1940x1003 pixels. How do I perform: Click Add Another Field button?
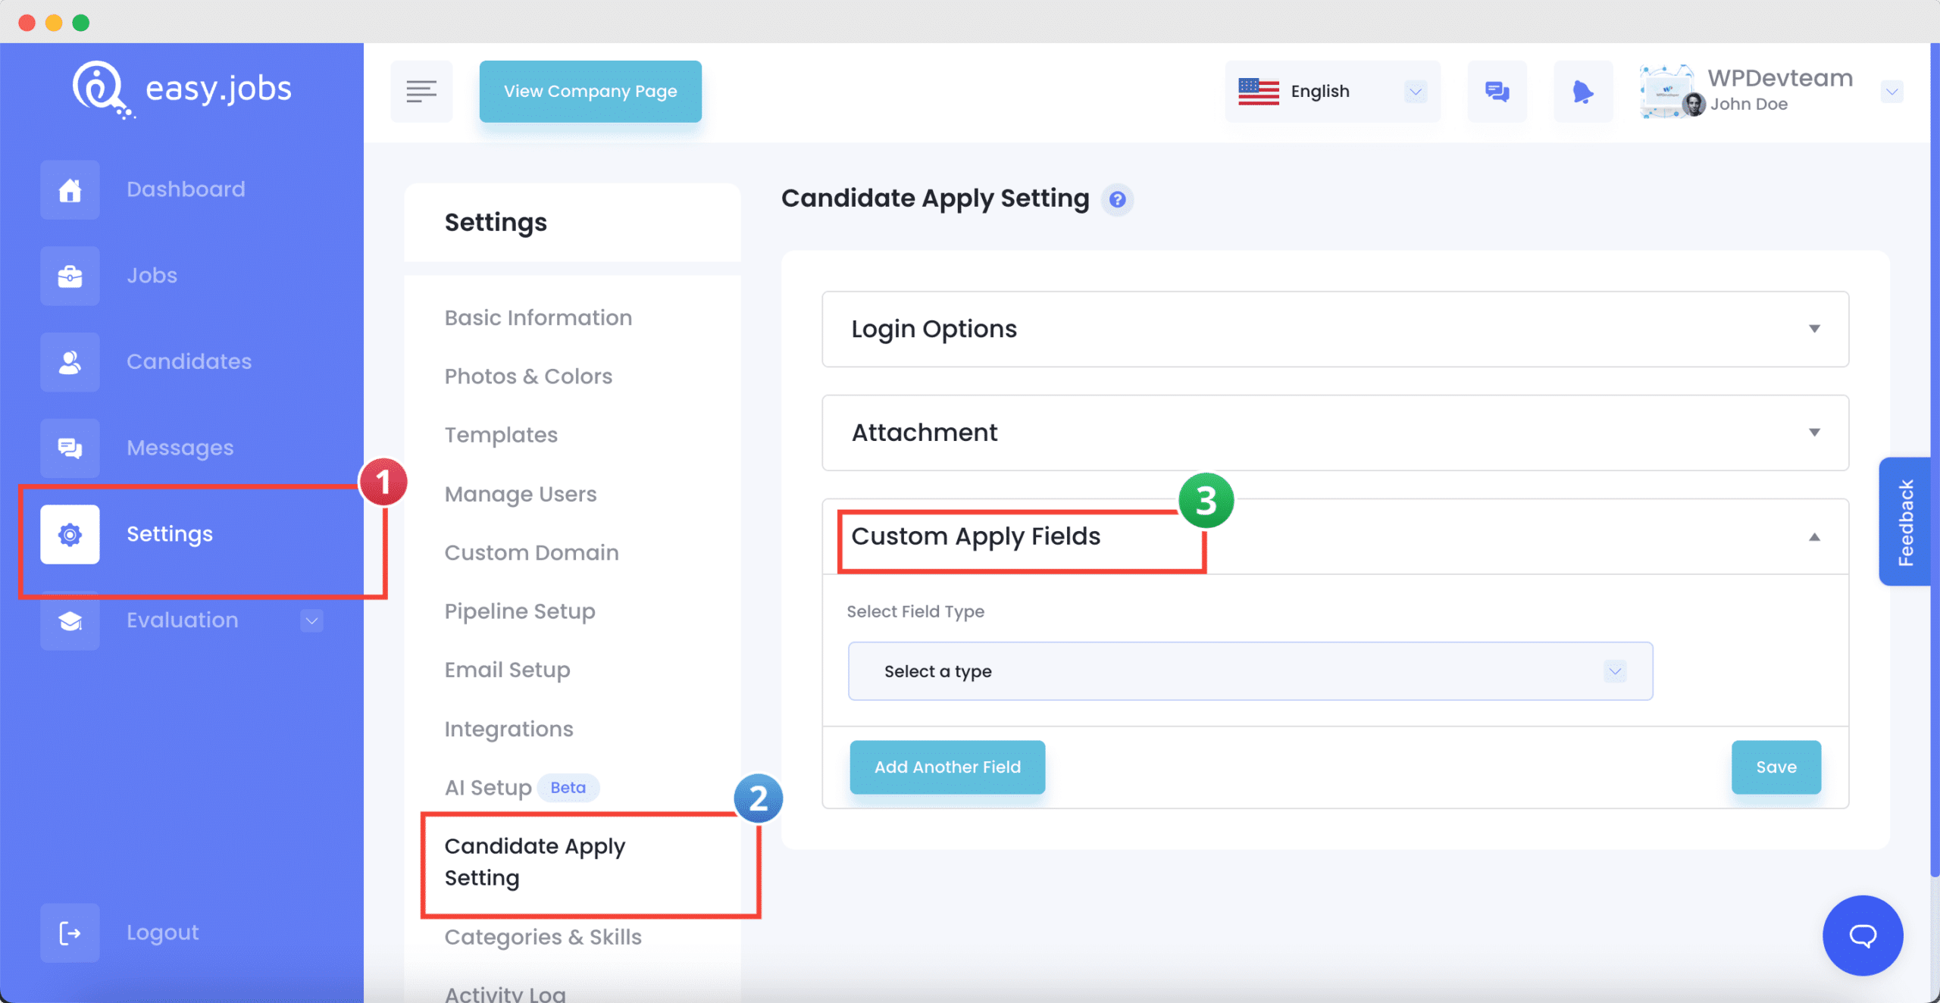coord(947,767)
